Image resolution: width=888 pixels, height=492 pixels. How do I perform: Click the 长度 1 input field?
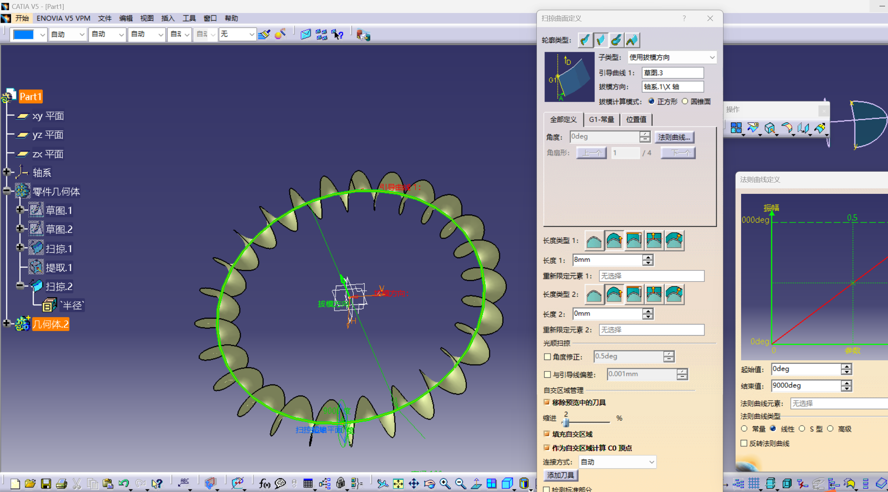point(607,260)
